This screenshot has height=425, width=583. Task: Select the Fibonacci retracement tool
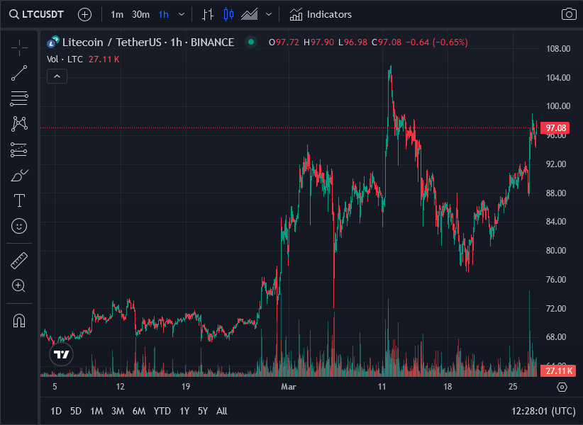point(19,98)
